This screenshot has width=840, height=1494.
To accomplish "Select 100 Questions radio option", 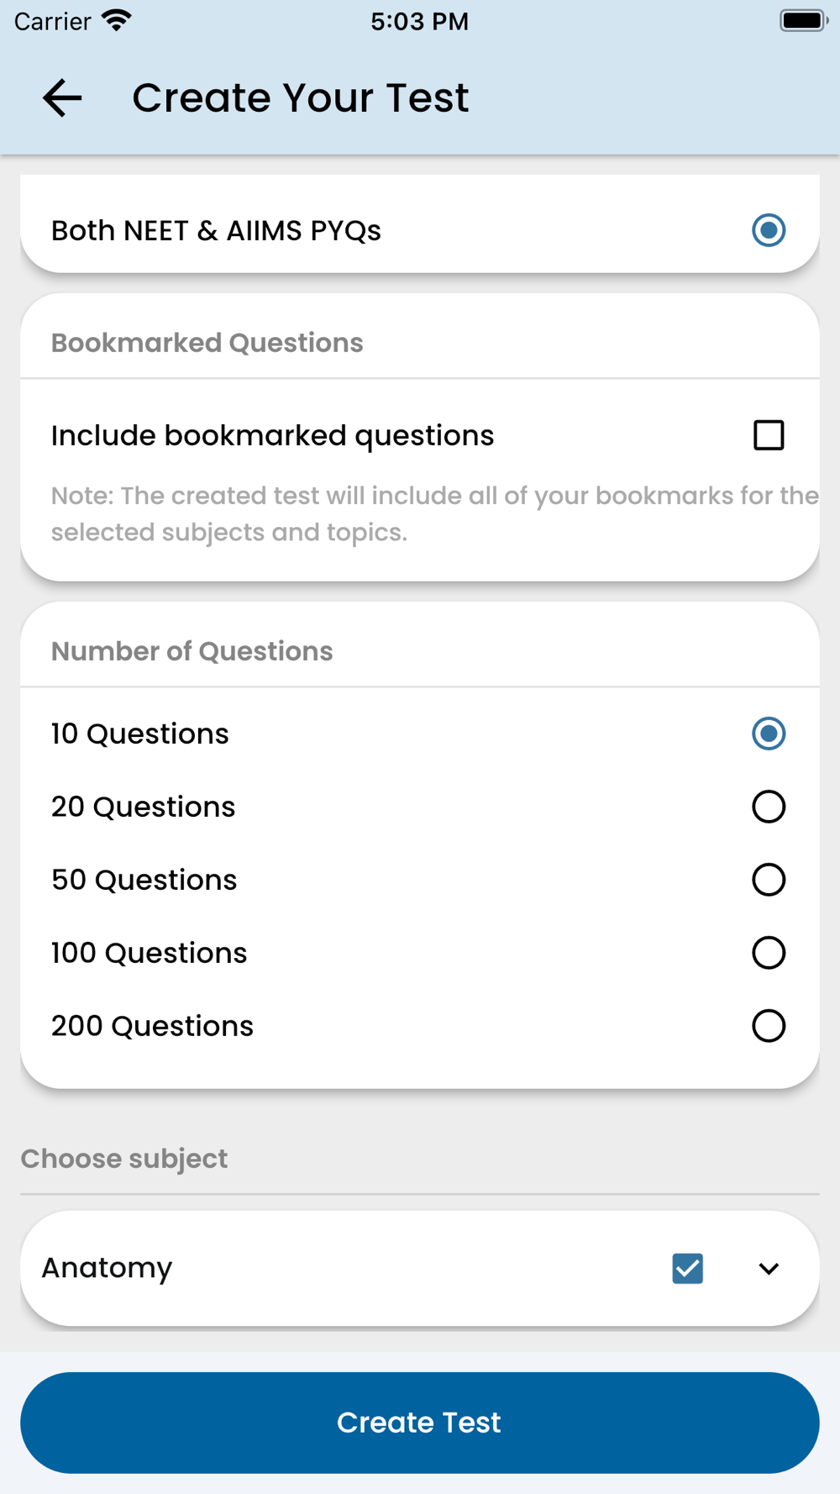I will [x=769, y=953].
